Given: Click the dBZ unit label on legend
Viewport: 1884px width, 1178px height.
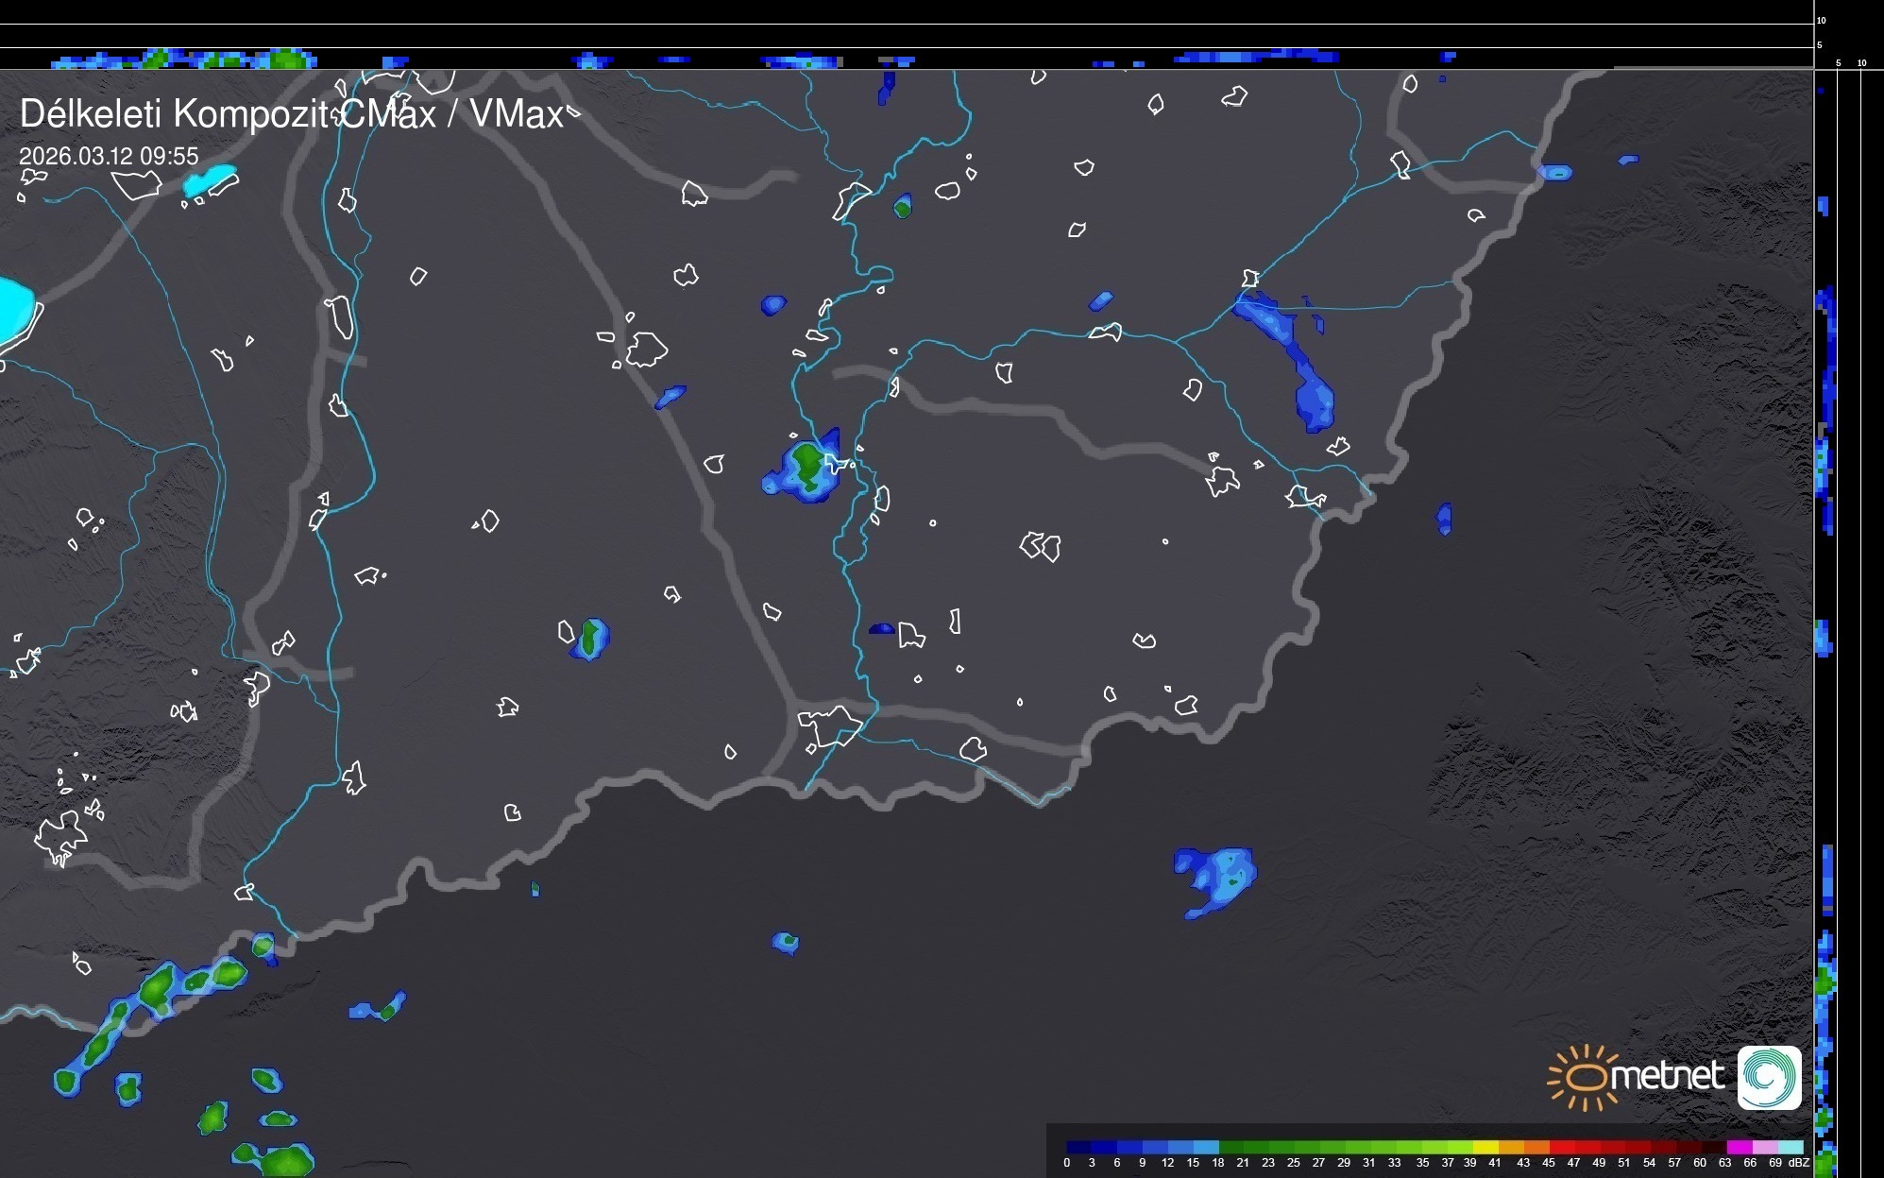Looking at the screenshot, I should (1798, 1163).
